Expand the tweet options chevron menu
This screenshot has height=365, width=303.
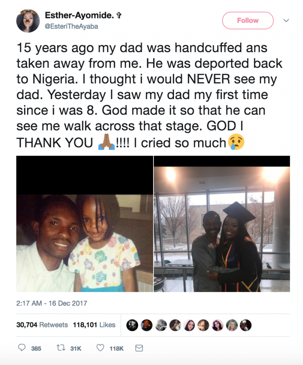click(x=286, y=20)
